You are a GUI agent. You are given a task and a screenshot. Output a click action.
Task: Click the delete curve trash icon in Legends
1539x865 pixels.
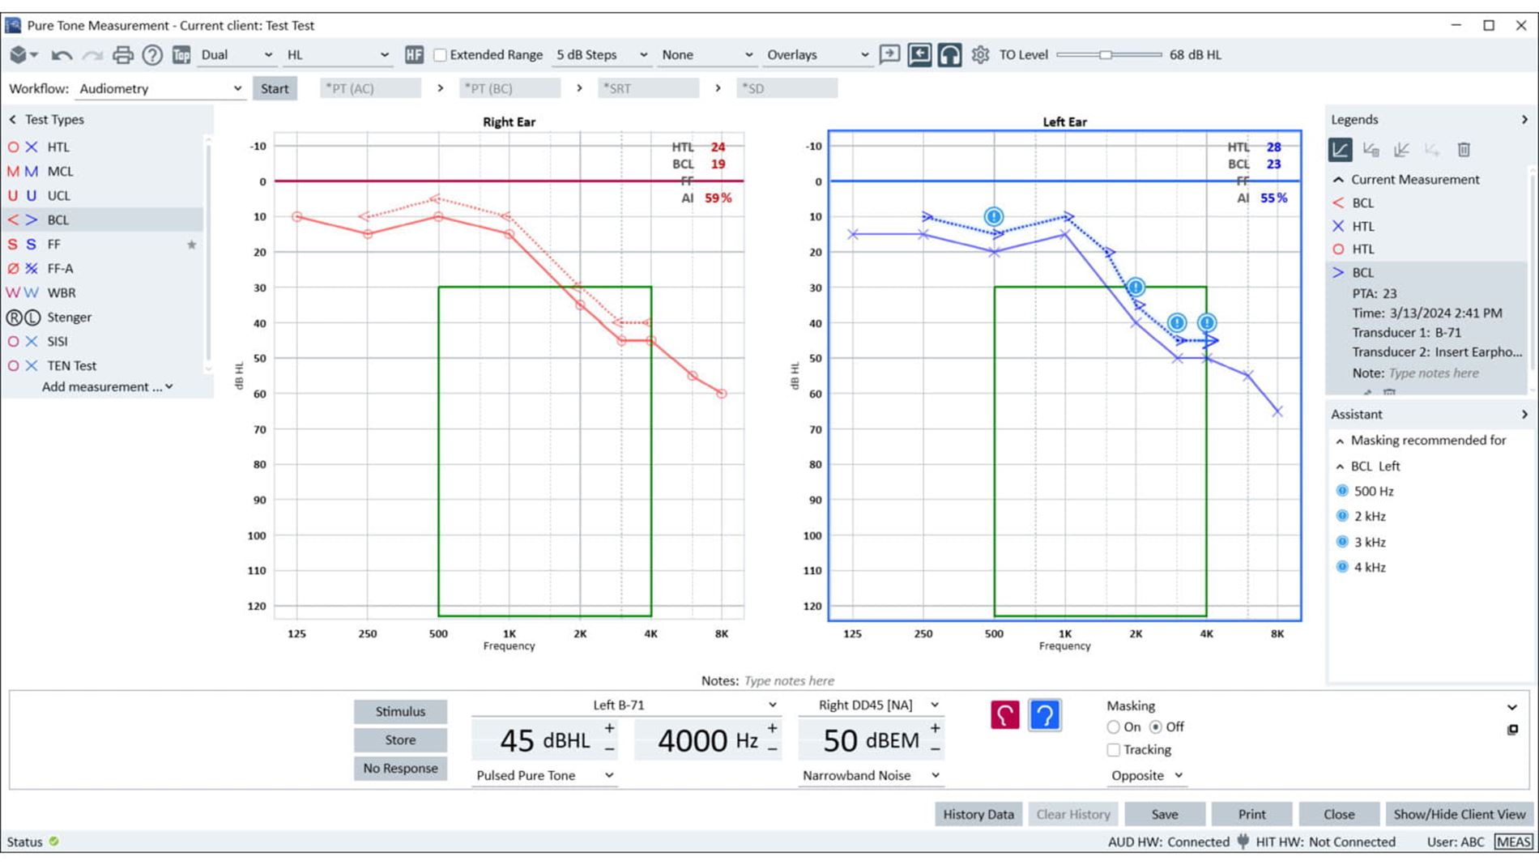1463,150
